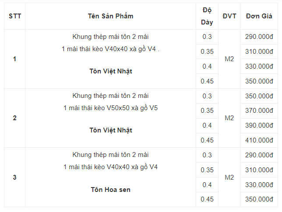Select the 310.000đ price for Tôn Hoa sen

point(259,170)
